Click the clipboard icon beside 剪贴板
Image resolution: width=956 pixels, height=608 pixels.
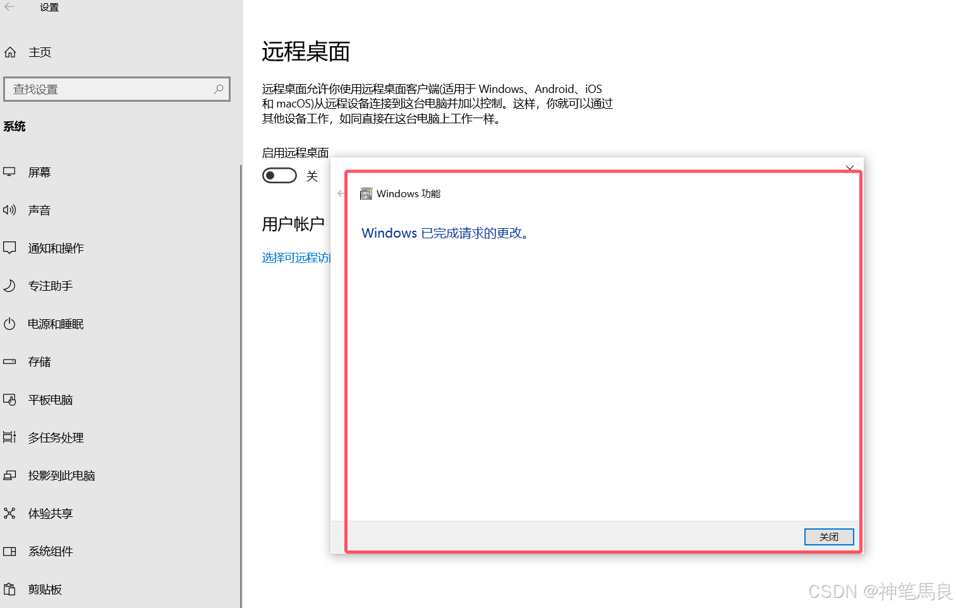coord(9,589)
